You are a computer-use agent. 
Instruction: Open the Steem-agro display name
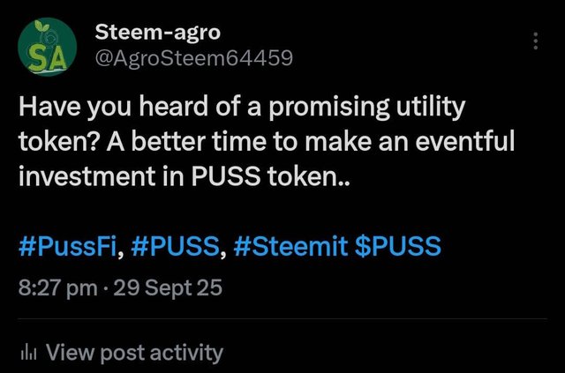158,34
